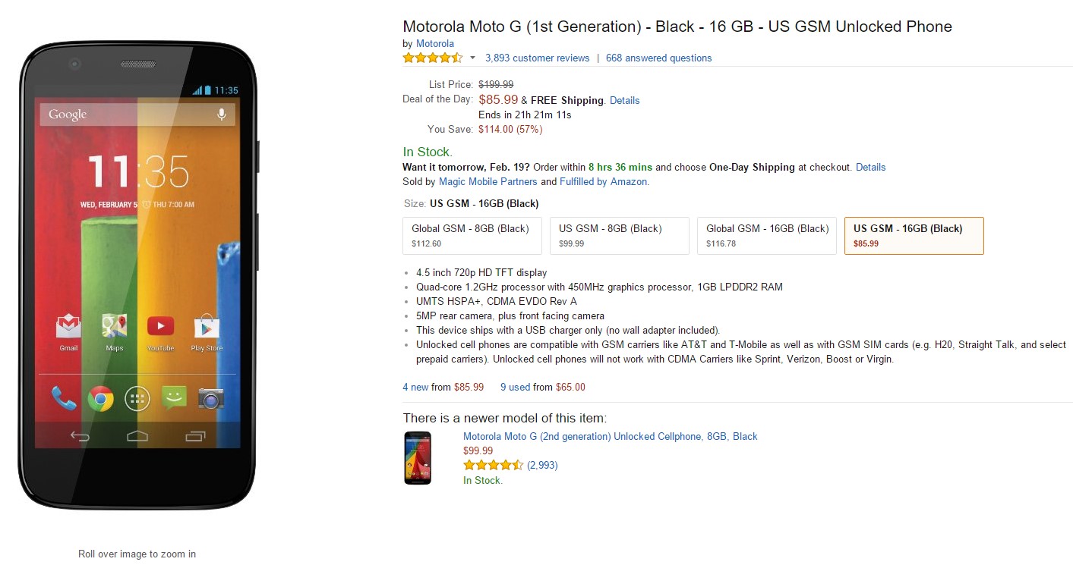The width and height of the screenshot is (1073, 565).
Task: Click the blue phone dialer icon
Action: click(x=64, y=397)
